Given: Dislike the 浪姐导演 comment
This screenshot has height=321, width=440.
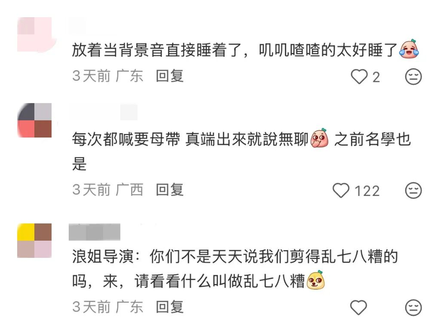Looking at the screenshot, I should point(413,307).
